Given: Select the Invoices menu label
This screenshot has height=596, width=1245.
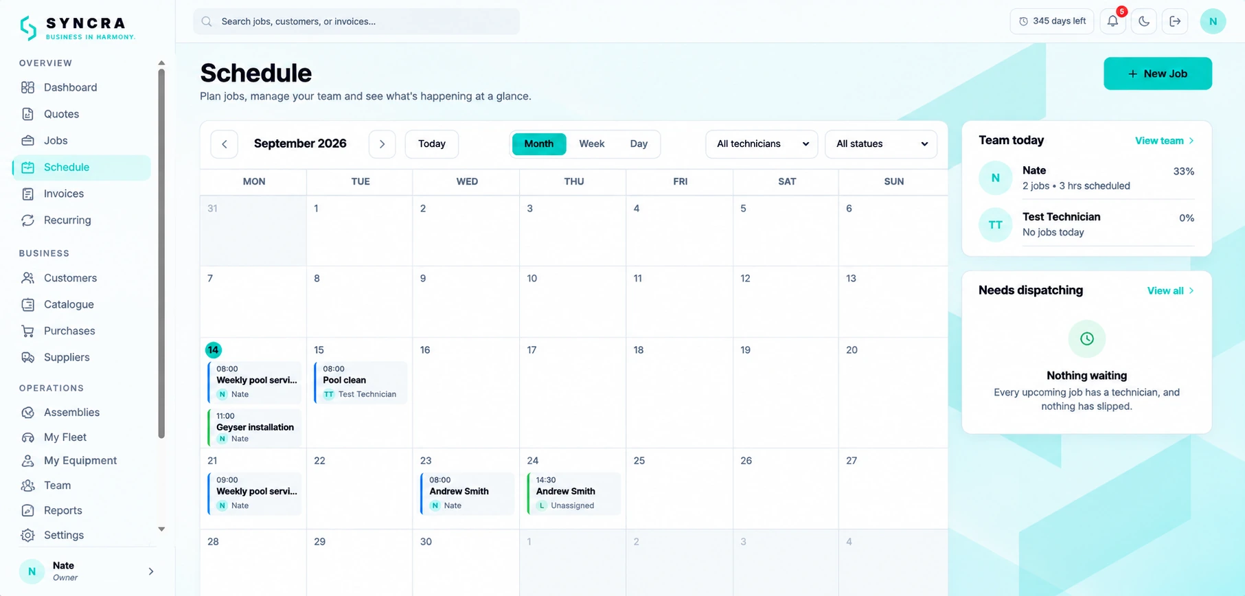Looking at the screenshot, I should click(x=64, y=194).
